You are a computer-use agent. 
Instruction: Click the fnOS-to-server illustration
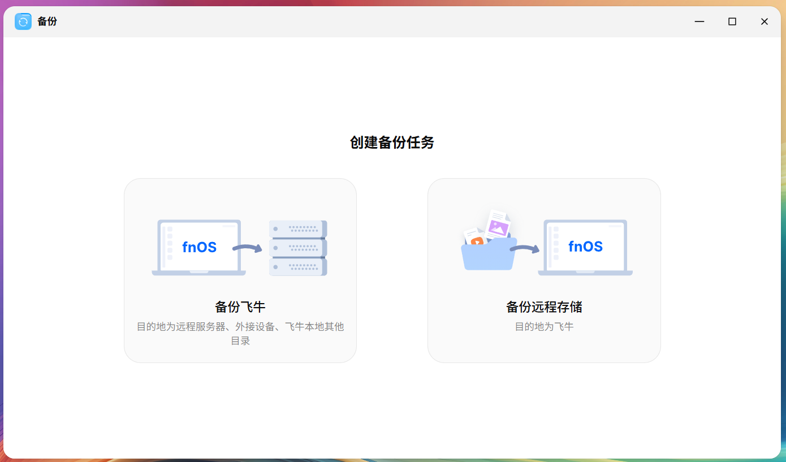coord(240,248)
